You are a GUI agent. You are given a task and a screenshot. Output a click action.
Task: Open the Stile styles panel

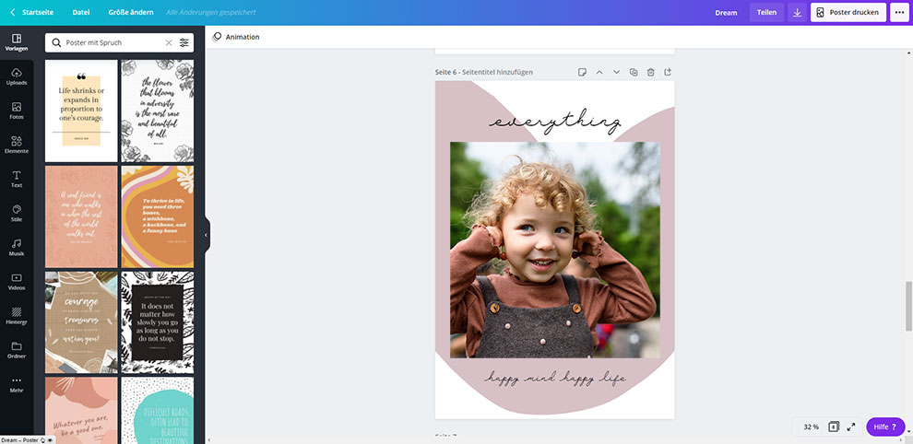17,214
